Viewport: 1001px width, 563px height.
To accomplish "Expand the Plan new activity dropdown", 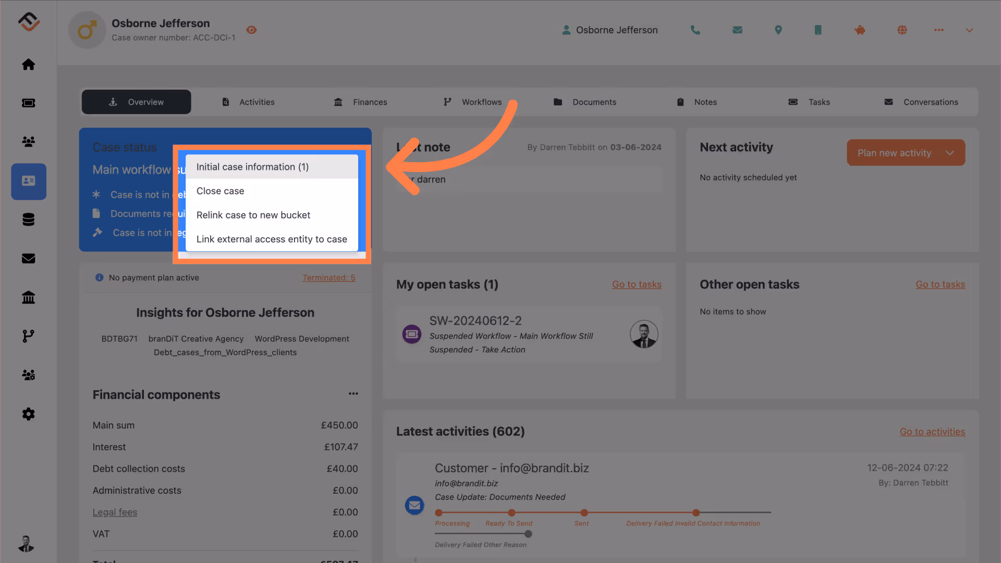I will pos(949,153).
